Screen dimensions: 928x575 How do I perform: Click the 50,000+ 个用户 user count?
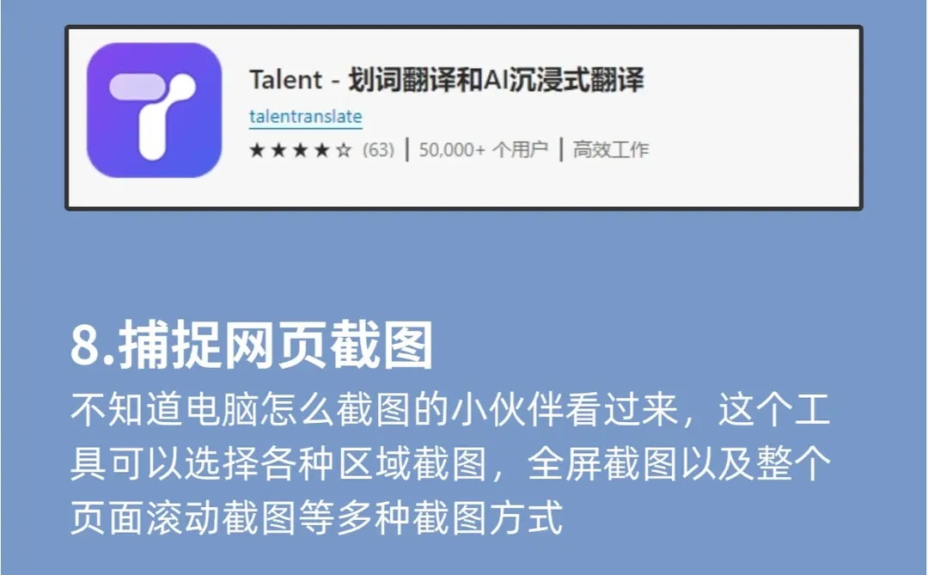(x=484, y=150)
